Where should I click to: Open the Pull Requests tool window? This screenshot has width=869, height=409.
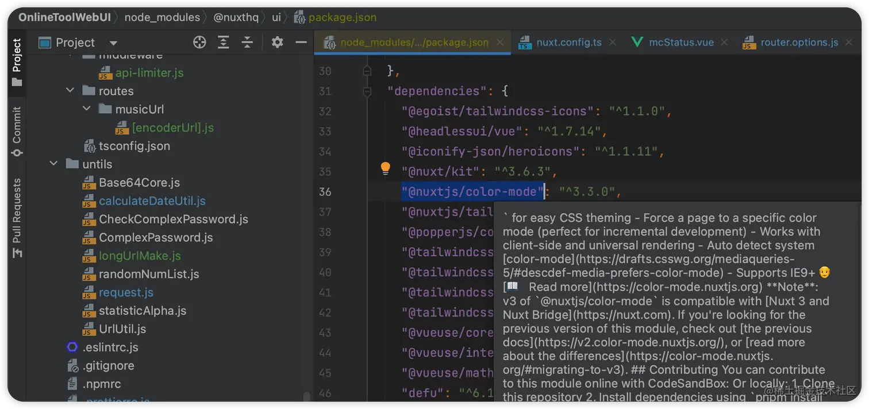(17, 218)
